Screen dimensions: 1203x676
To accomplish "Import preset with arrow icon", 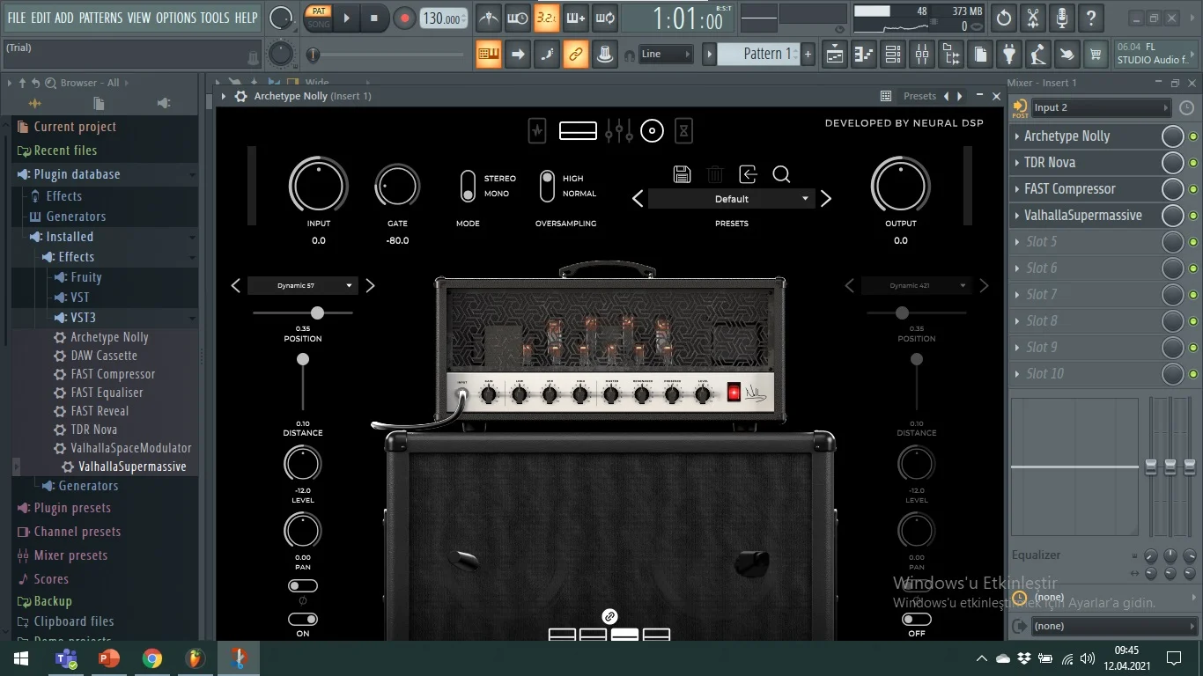I will coord(748,174).
